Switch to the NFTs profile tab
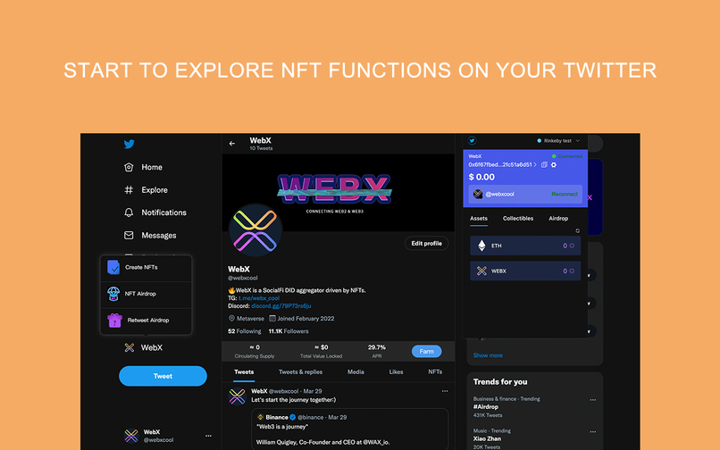The height and width of the screenshot is (450, 720). pos(435,372)
